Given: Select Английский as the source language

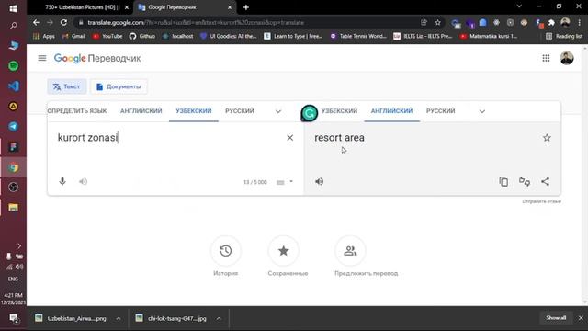Looking at the screenshot, I should pos(141,111).
